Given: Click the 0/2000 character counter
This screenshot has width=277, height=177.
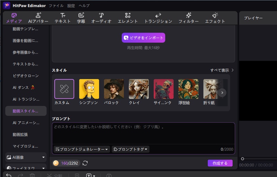Looking at the screenshot, I should 227,149.
